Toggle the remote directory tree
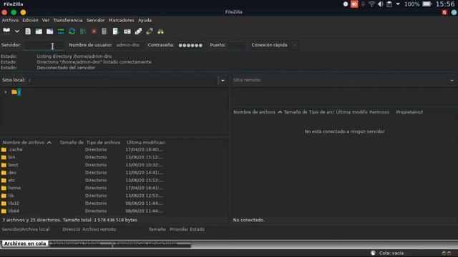Viewport: 458px width, 257px height. click(49, 31)
